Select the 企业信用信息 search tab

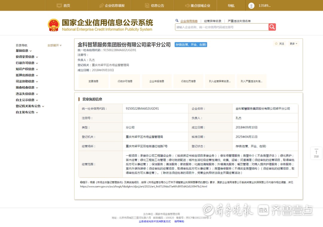189,21
